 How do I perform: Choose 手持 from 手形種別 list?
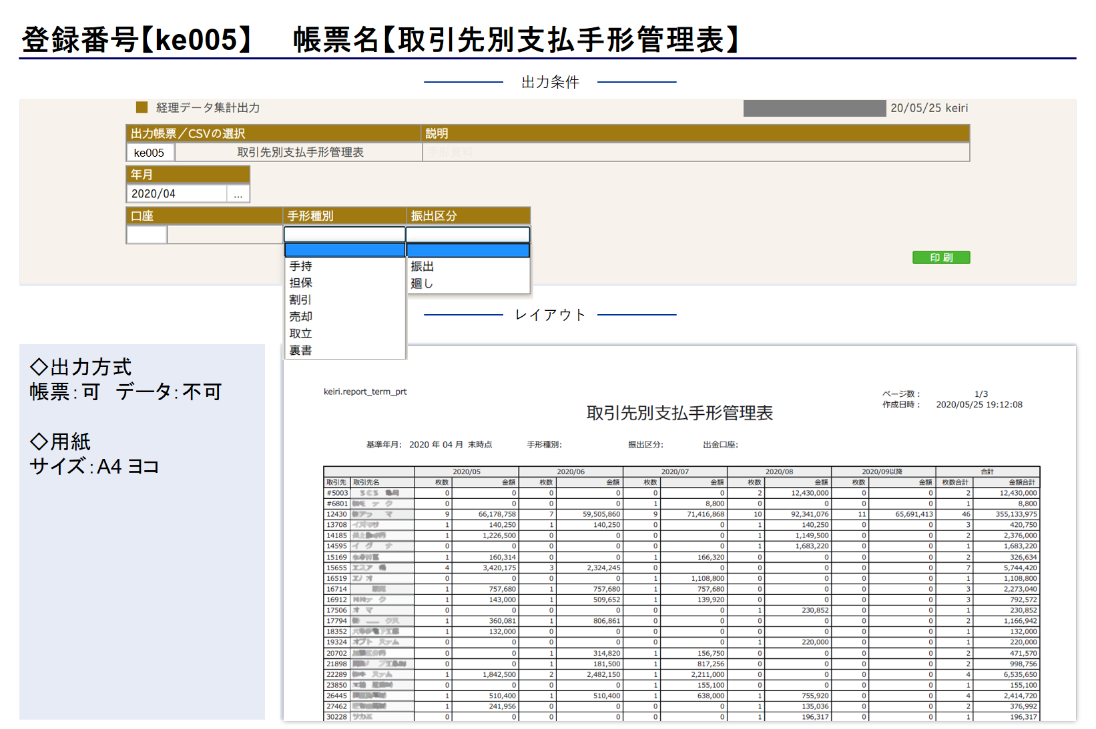[x=344, y=266]
